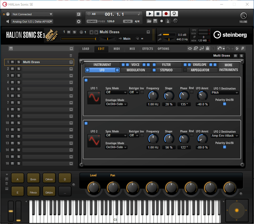Screen dimensions: 254x224
Task: Open the ARPEGGIATOR tab
Action: click(200, 70)
